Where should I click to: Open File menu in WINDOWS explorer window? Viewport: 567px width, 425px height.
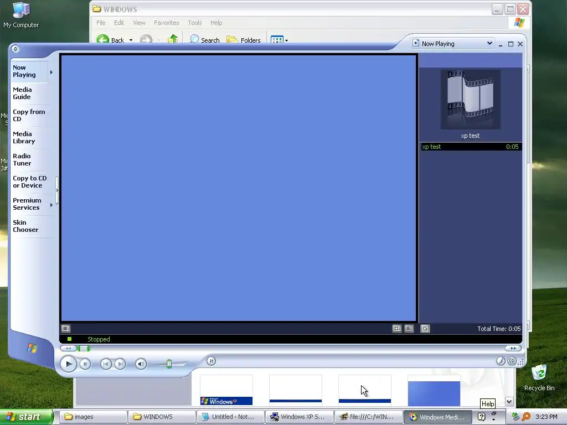point(101,22)
